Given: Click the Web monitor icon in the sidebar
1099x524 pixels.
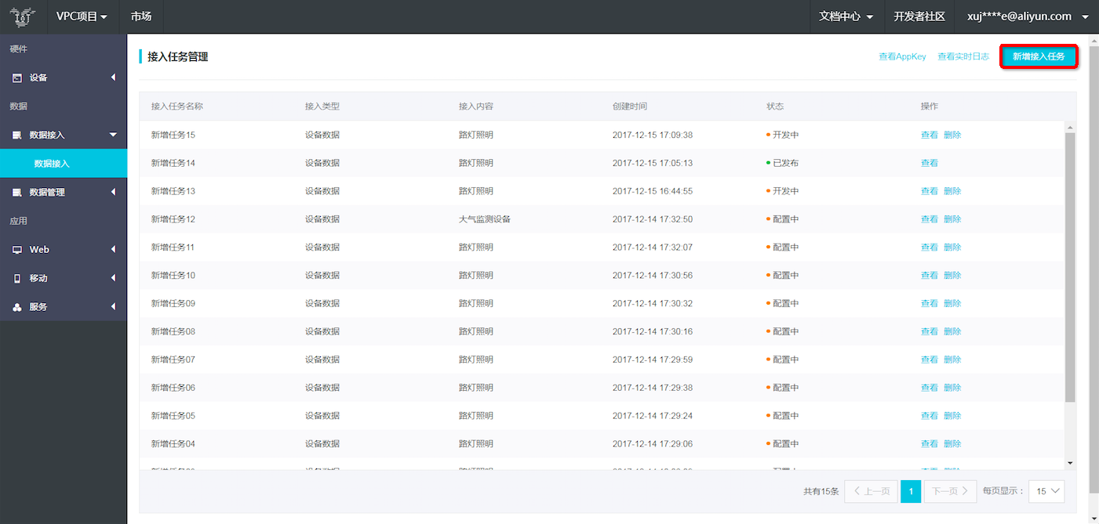Looking at the screenshot, I should tap(17, 249).
